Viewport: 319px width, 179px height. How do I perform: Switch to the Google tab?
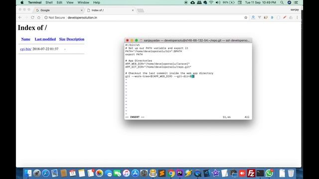[x=58, y=10]
